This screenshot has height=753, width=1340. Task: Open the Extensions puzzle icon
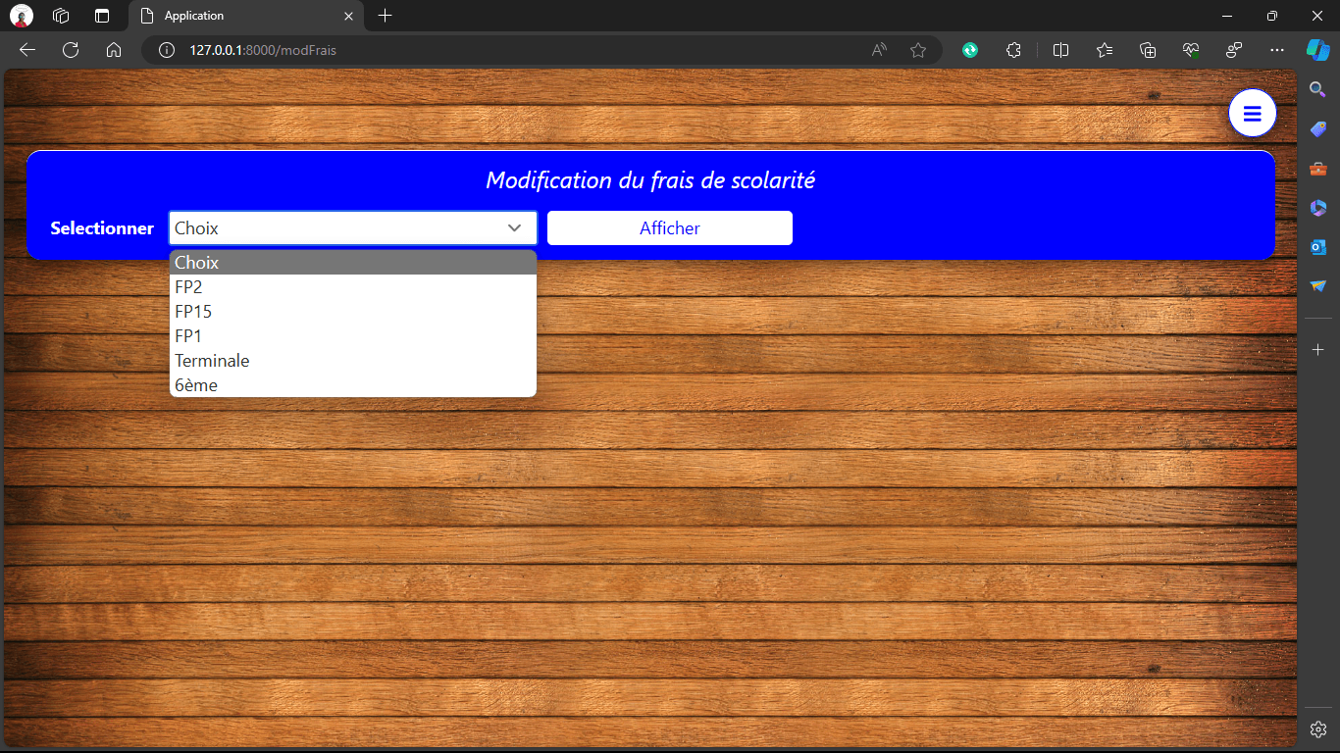(x=1014, y=50)
